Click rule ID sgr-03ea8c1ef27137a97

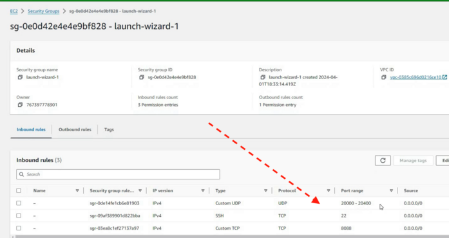tap(114, 228)
